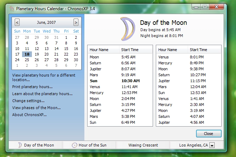
Task: Open View phases of the Moon
Action: click(36, 108)
